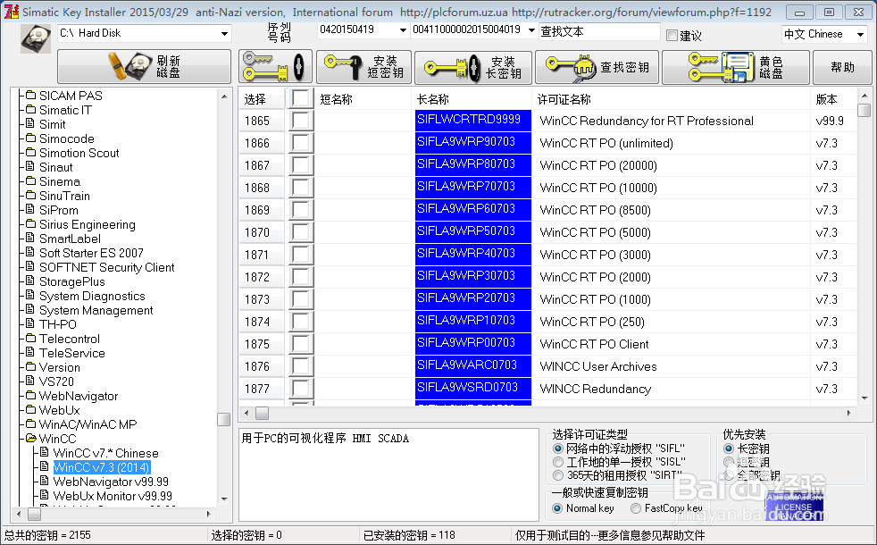Select WebUx Monitor v99.99 item
Viewport: 877px width, 545px height.
113,496
